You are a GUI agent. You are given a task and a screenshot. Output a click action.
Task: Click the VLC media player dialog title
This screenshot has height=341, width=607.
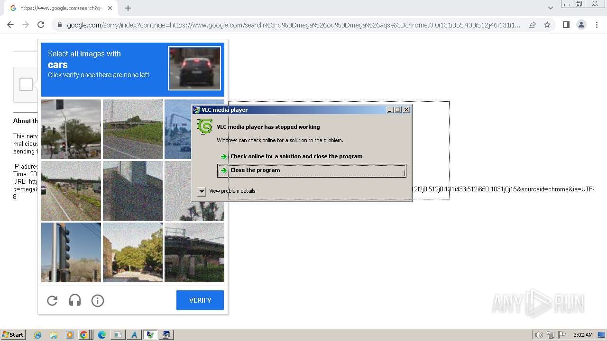[x=225, y=110]
